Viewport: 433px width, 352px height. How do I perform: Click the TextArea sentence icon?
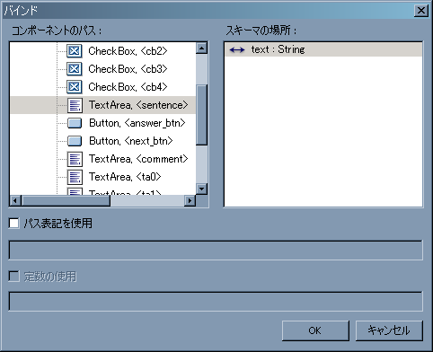pos(75,105)
